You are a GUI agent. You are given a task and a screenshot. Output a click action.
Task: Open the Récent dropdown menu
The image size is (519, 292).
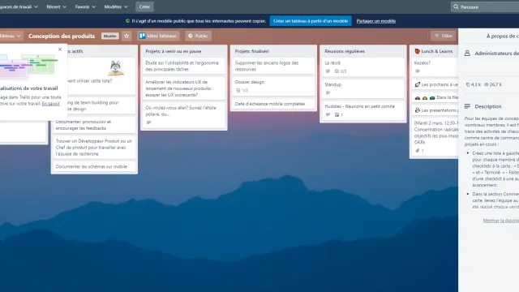56,6
